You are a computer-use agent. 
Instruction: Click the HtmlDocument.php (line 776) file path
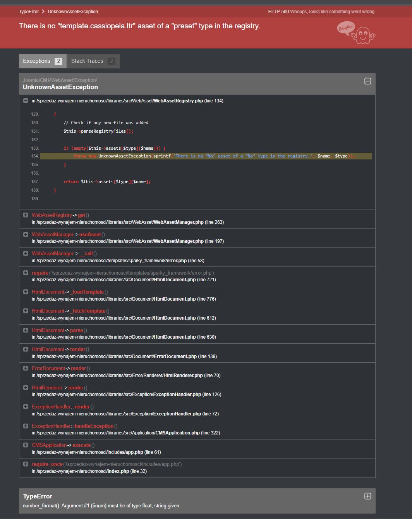pyautogui.click(x=124, y=299)
